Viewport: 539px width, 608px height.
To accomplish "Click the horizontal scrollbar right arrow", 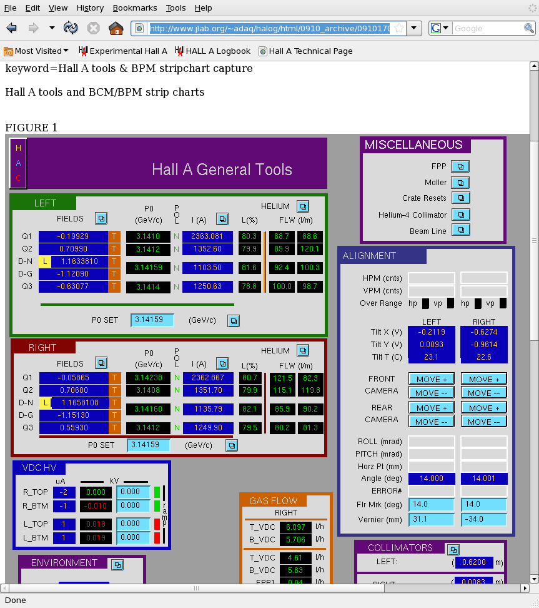I will tap(525, 588).
